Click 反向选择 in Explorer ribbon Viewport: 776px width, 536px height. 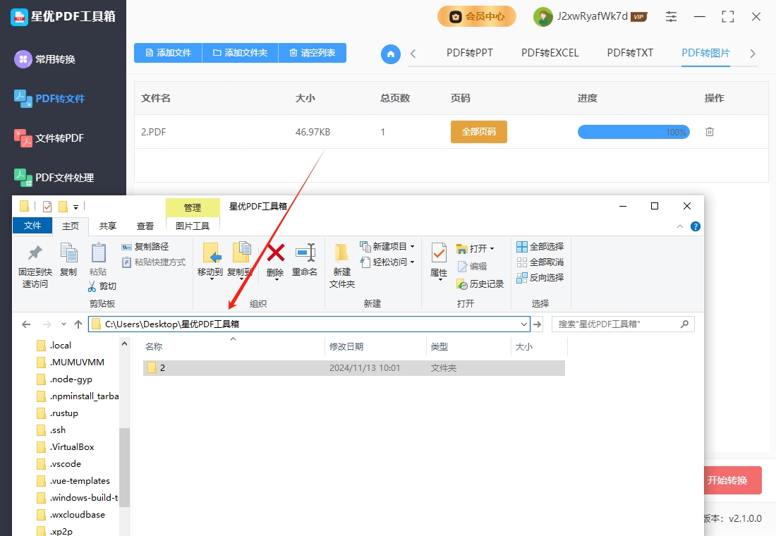point(540,278)
